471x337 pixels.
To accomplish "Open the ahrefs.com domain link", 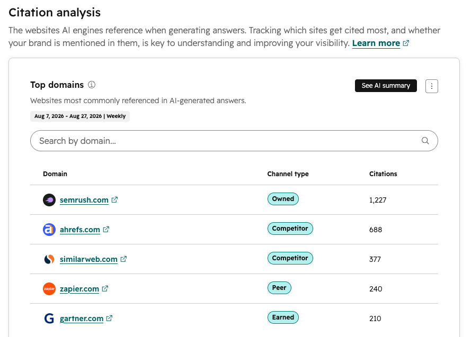I will [80, 230].
